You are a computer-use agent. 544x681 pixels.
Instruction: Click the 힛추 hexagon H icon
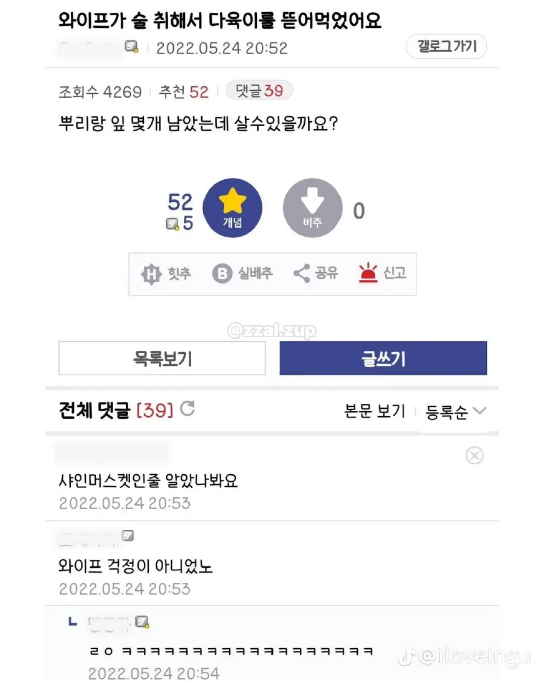click(x=151, y=274)
